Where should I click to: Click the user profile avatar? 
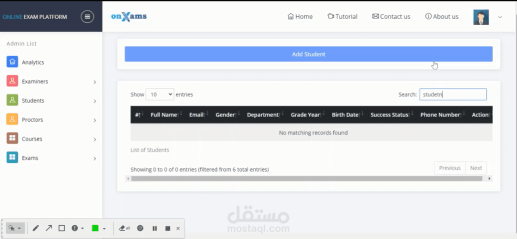pos(481,17)
